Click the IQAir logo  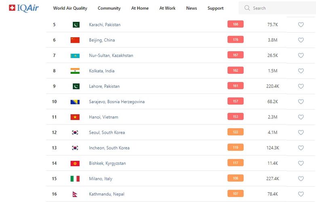24,8
